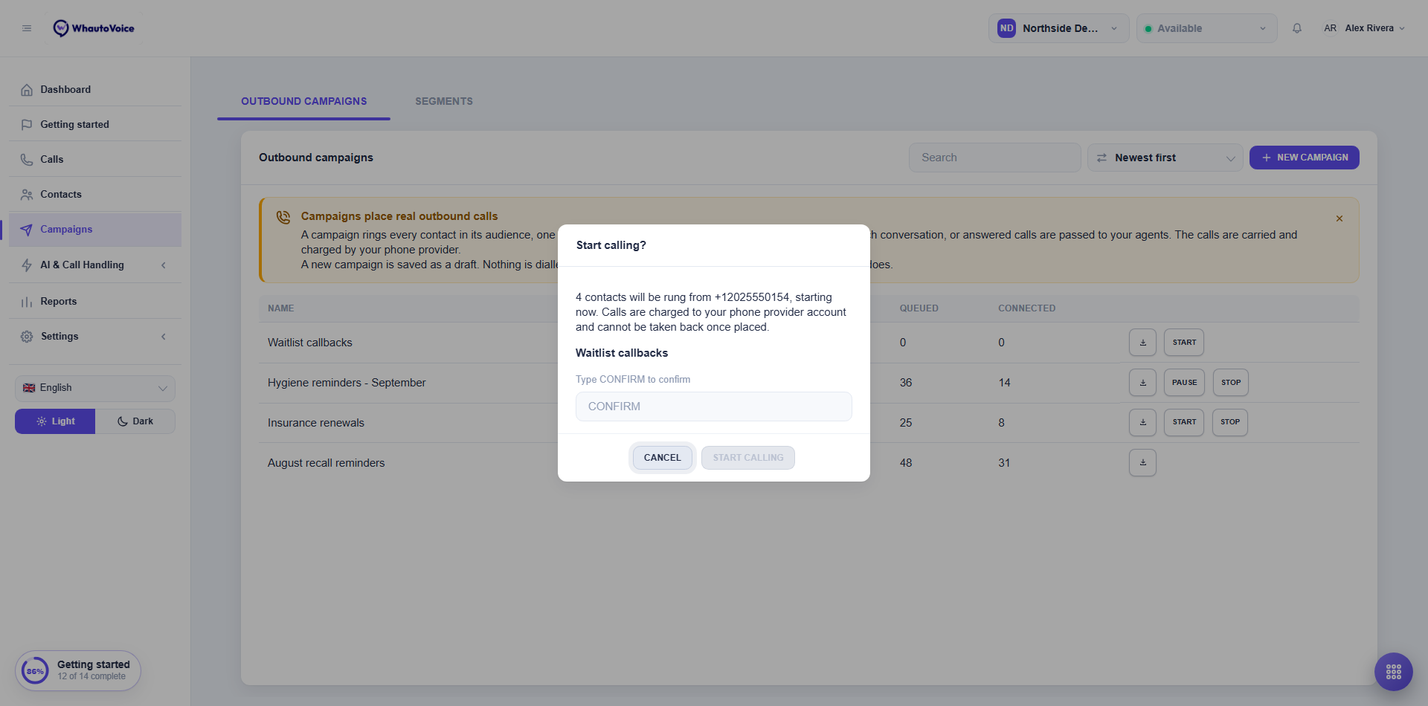Open Reports in sidebar
The image size is (1428, 706).
click(x=95, y=301)
